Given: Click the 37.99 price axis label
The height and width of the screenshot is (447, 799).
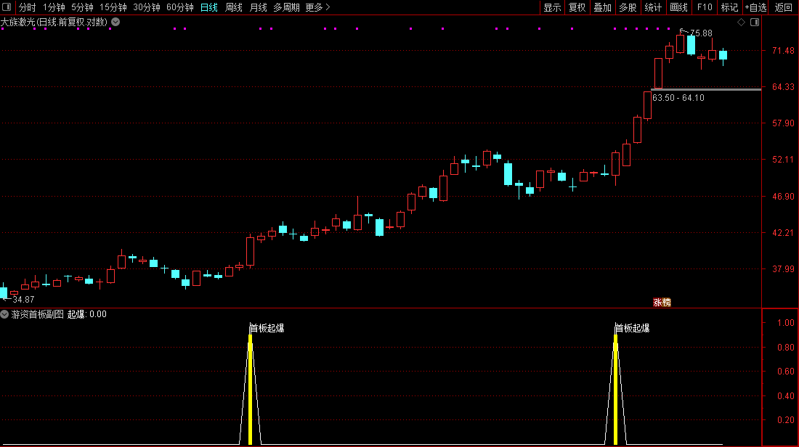Looking at the screenshot, I should point(783,268).
